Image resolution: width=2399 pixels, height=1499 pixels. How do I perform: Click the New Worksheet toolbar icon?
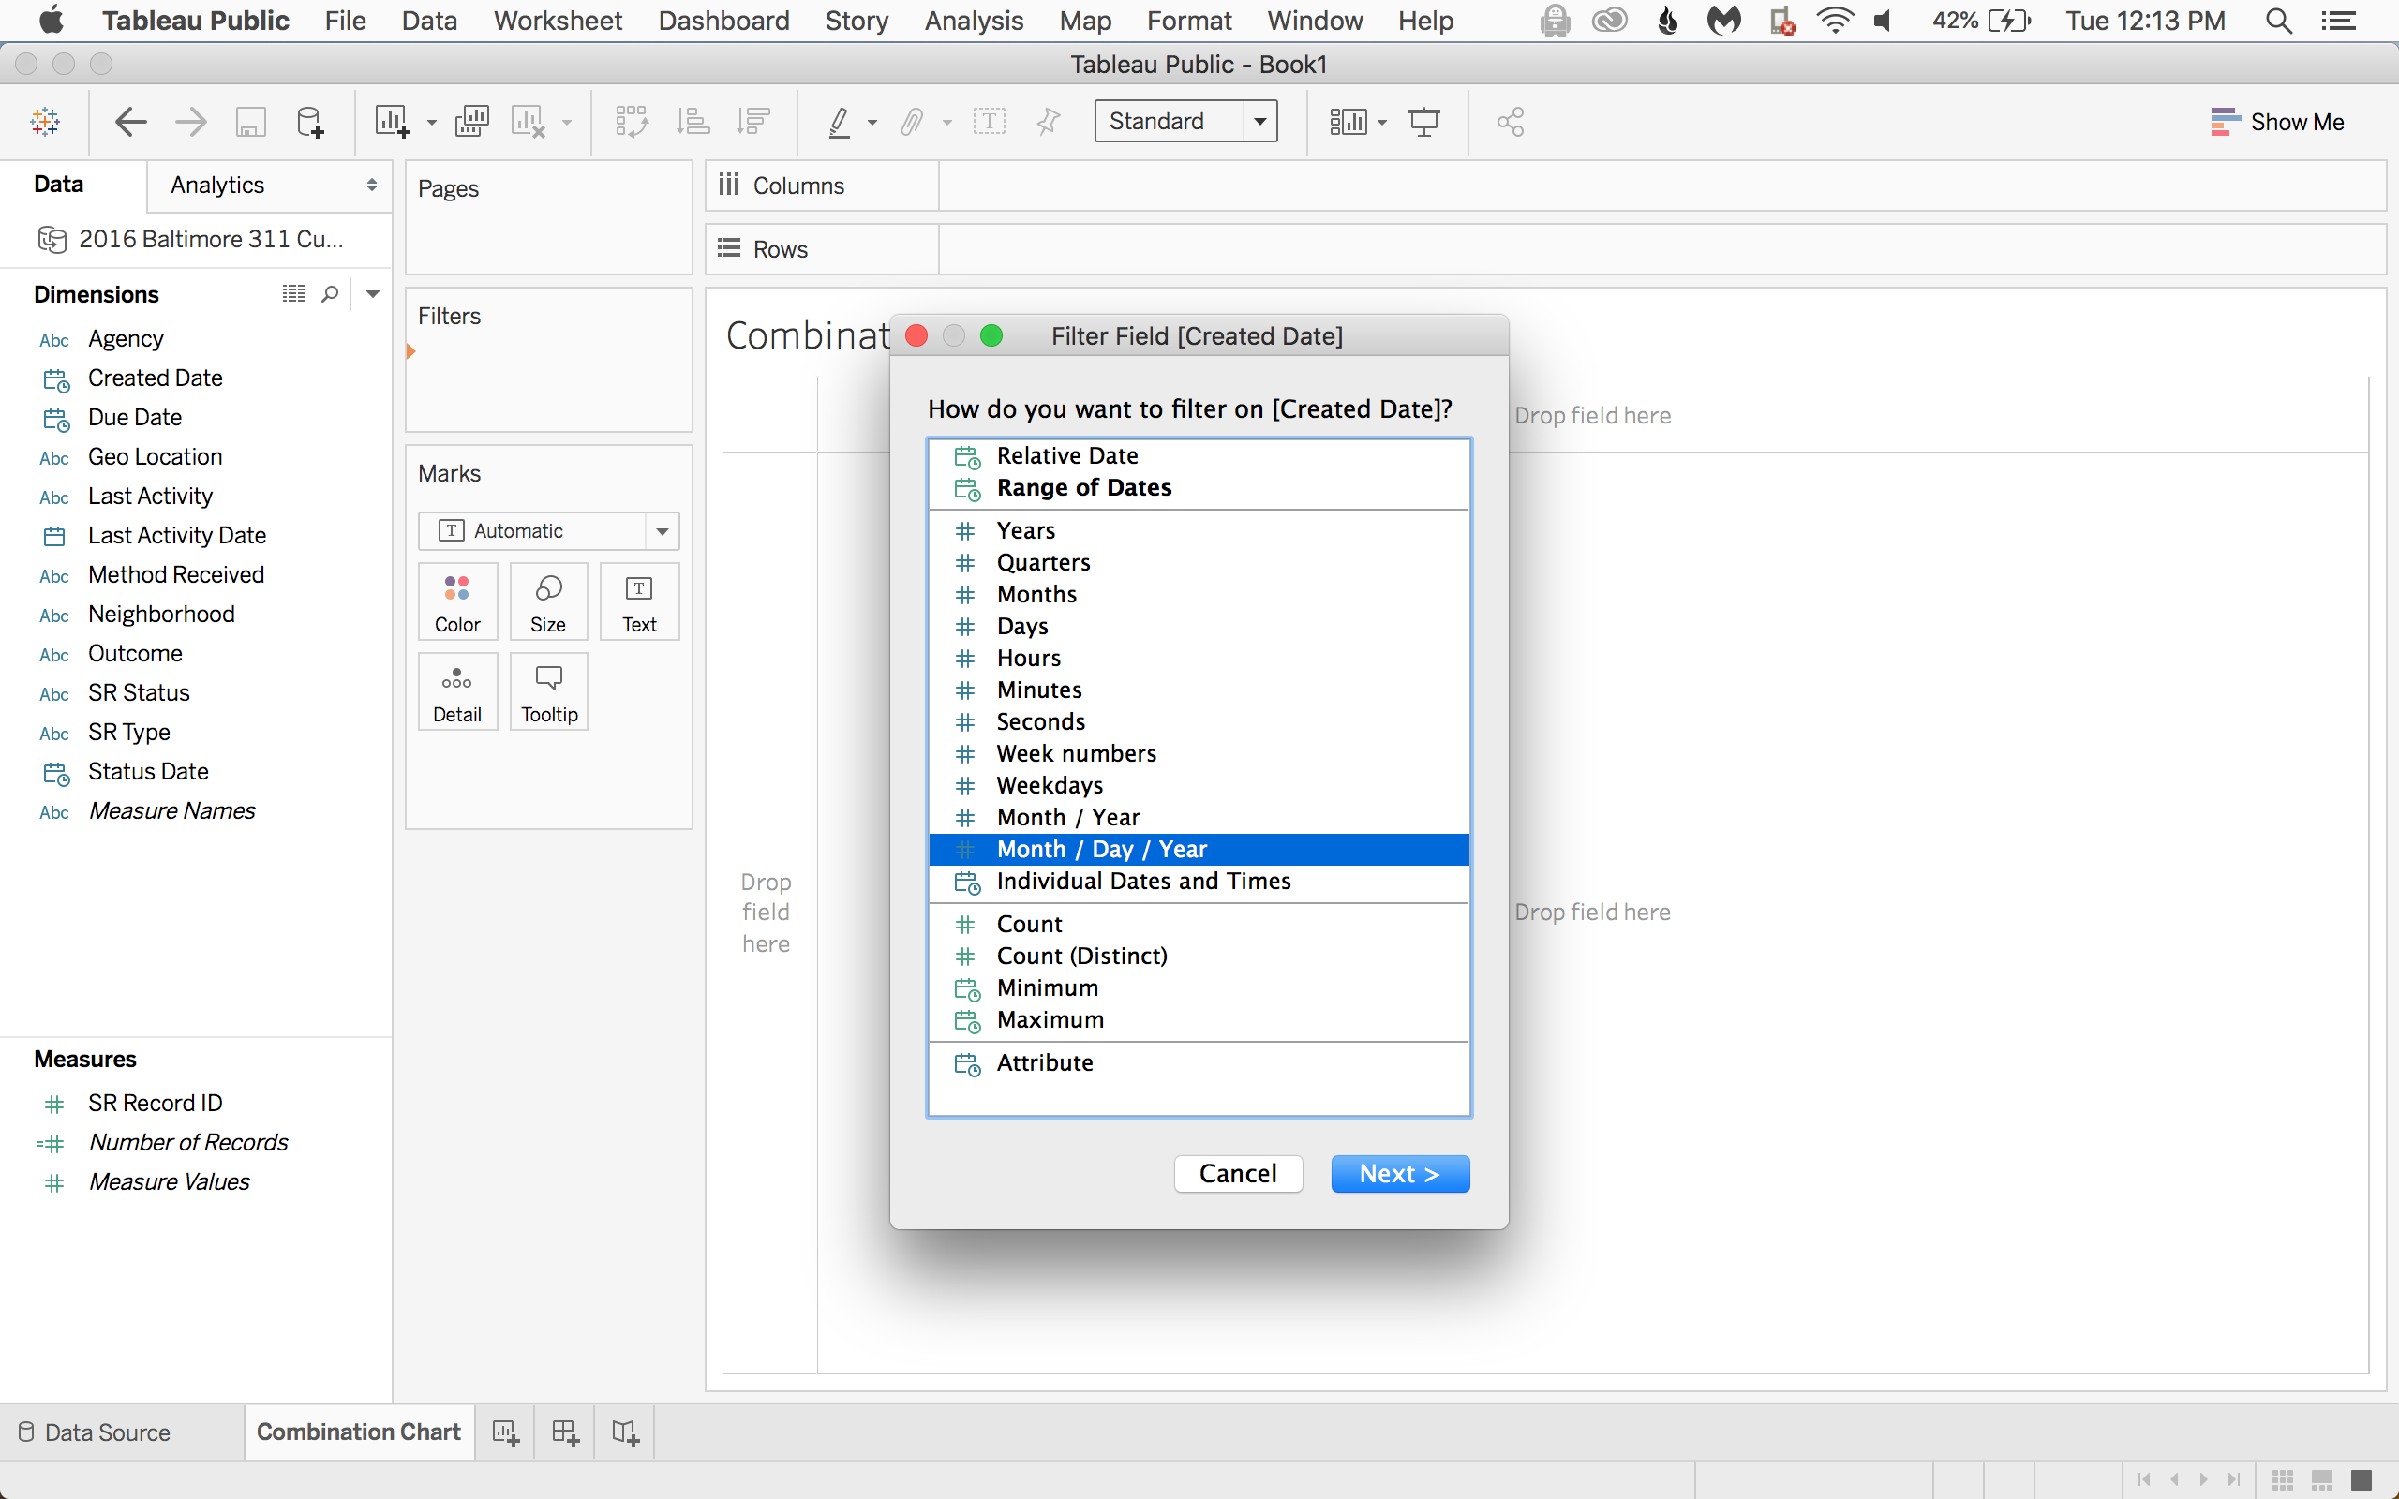(392, 122)
